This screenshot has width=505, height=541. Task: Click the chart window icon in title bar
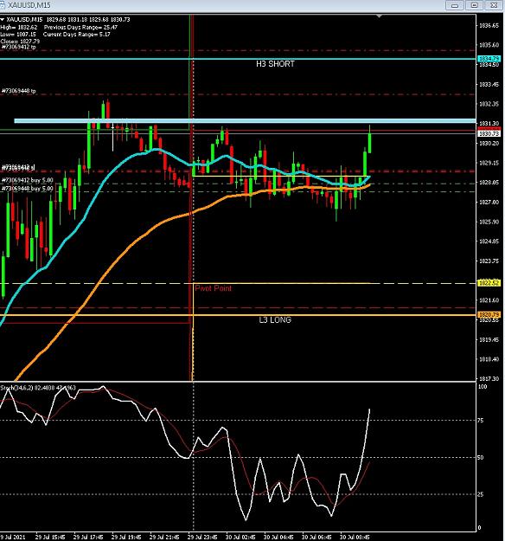coord(2,4)
